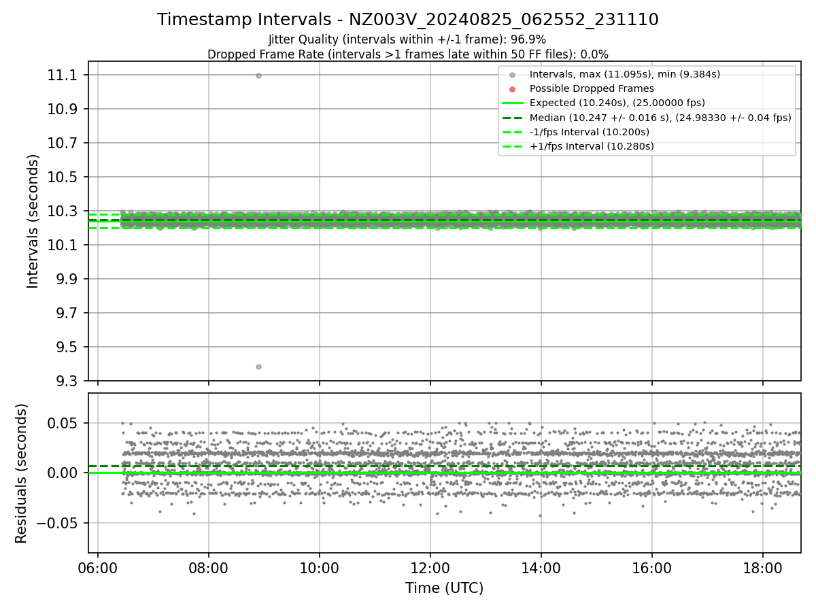Click the 10.9 y-axis tick label

(x=61, y=109)
